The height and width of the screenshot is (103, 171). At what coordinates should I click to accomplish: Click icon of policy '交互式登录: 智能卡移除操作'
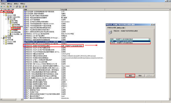click(25, 14)
